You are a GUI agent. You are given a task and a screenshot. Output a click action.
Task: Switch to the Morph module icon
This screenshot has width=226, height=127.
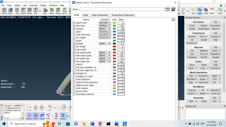tap(220, 11)
